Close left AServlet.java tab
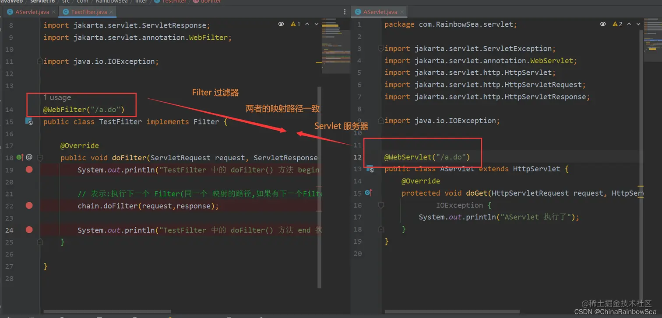This screenshot has width=662, height=318. 53,12
